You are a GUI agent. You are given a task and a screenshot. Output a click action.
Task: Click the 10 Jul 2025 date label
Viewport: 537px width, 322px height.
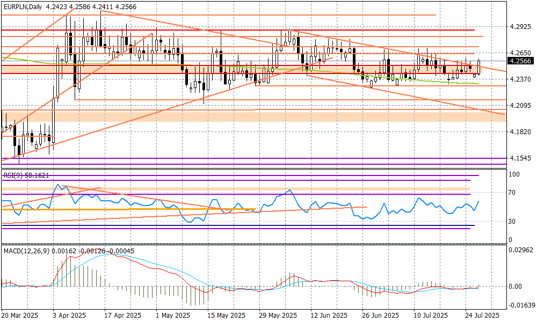431,315
